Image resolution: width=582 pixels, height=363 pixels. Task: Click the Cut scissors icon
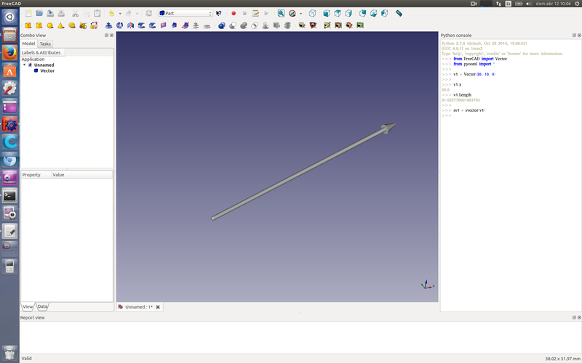75,13
